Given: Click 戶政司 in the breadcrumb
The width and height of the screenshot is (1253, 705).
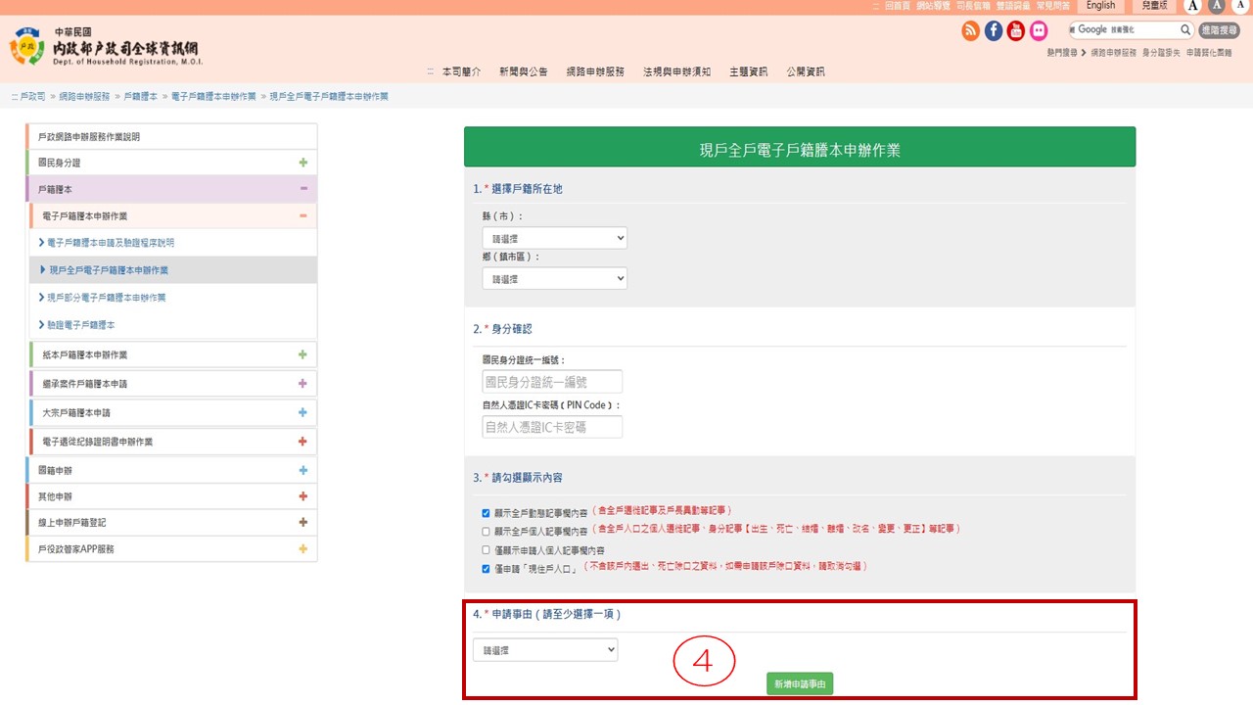Looking at the screenshot, I should click(x=32, y=97).
